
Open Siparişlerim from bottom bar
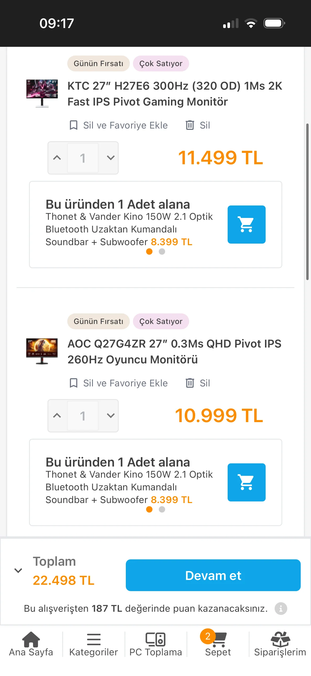pos(280,644)
